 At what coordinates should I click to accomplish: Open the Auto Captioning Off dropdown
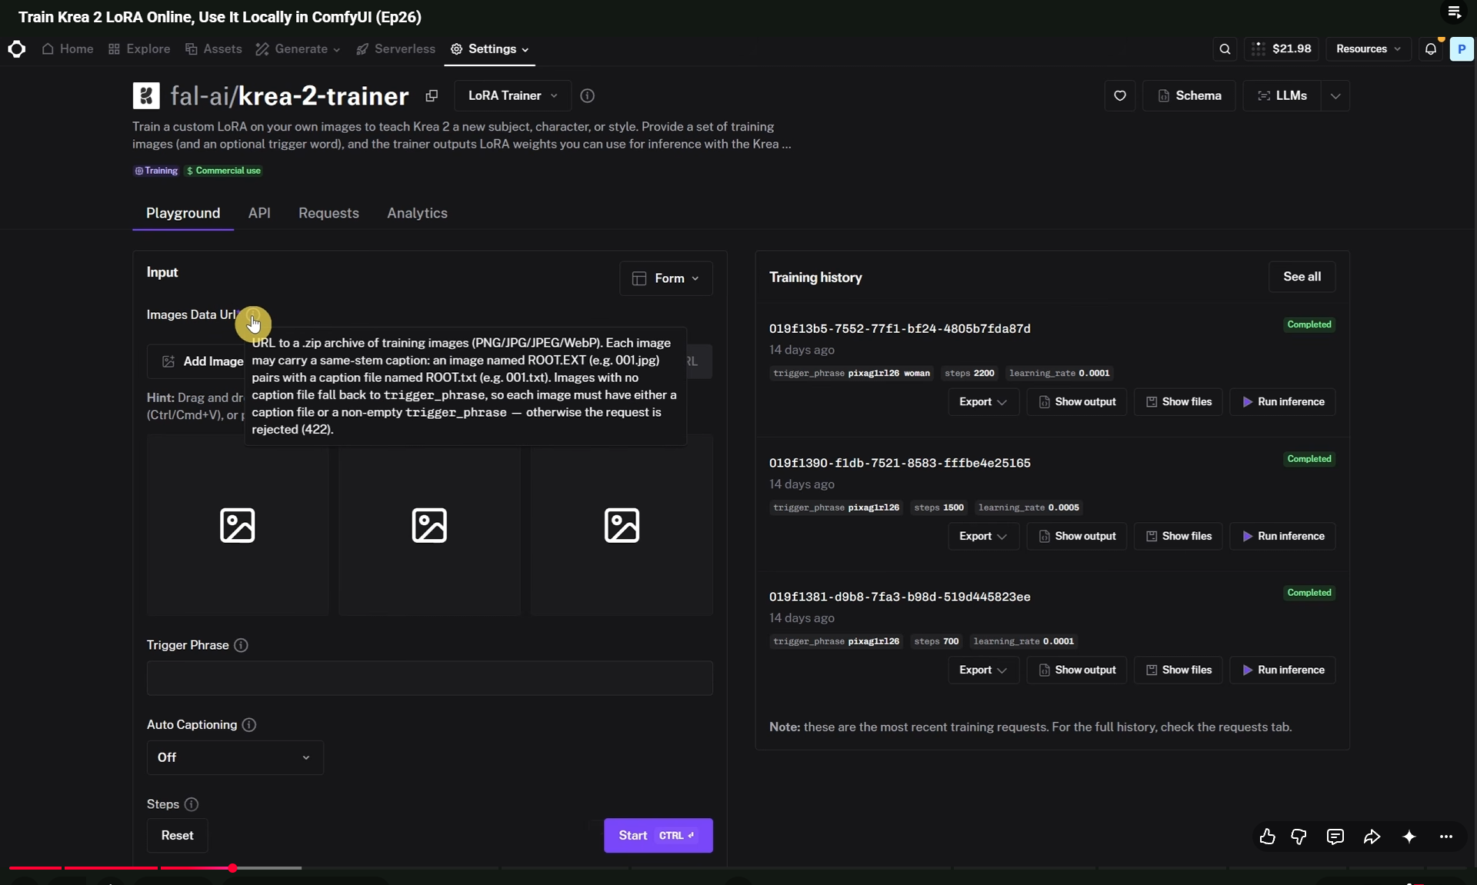[x=235, y=758]
